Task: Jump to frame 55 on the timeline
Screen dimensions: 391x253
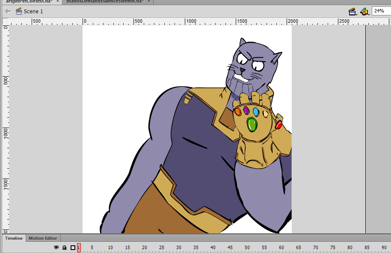Action: click(x=264, y=247)
